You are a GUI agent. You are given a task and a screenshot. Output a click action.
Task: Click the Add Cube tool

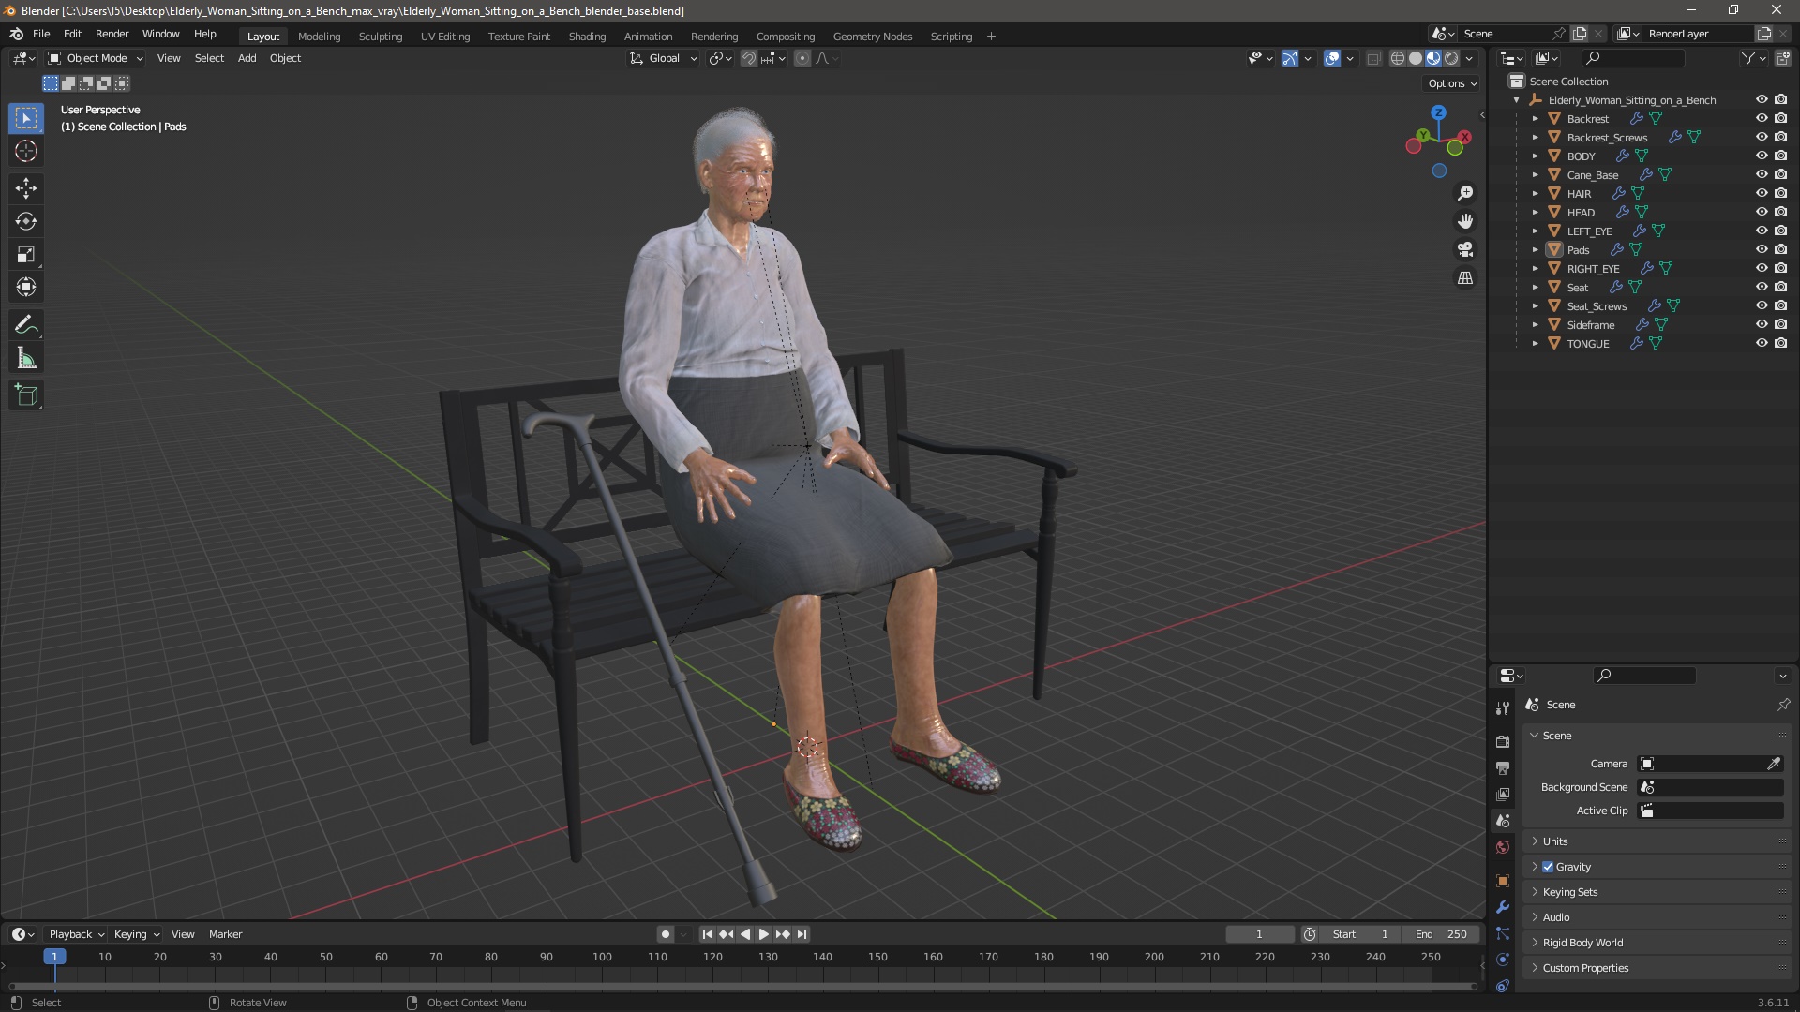pos(26,395)
